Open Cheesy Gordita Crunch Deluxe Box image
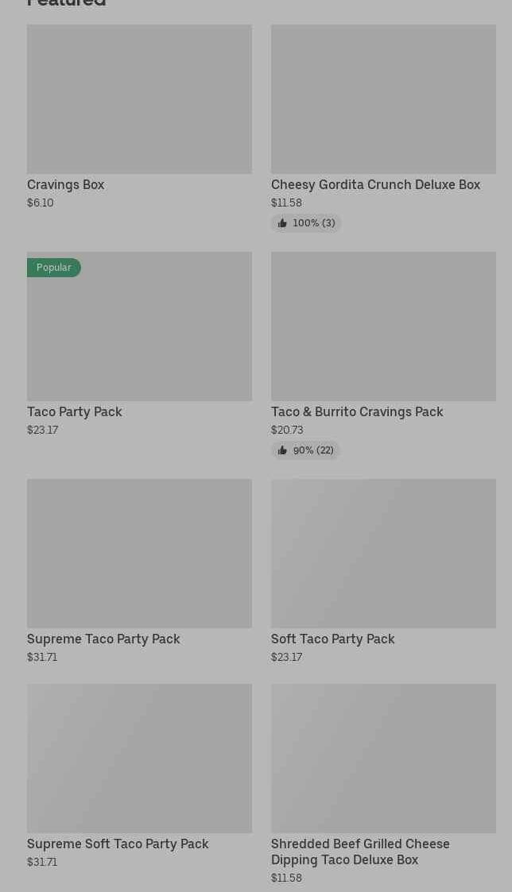 tap(383, 99)
